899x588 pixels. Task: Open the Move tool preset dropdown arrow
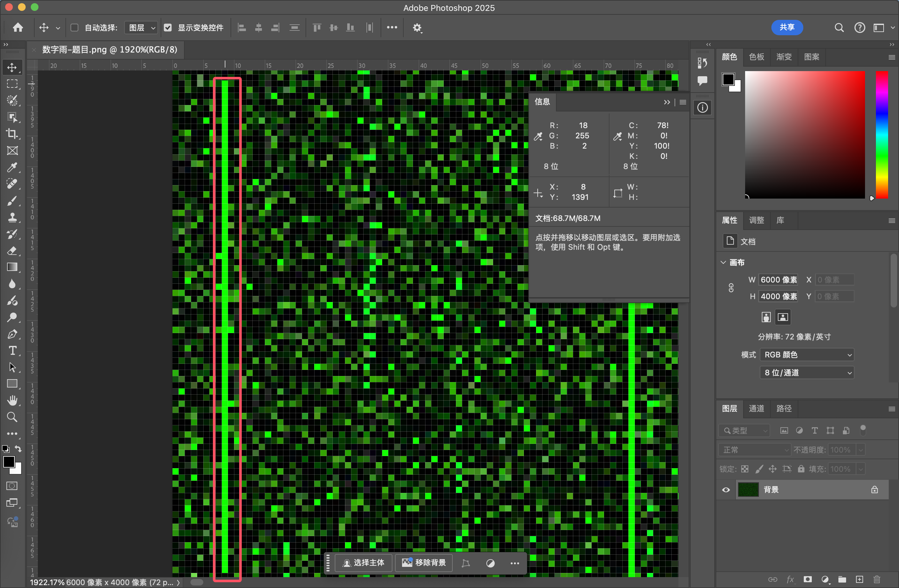tap(58, 28)
